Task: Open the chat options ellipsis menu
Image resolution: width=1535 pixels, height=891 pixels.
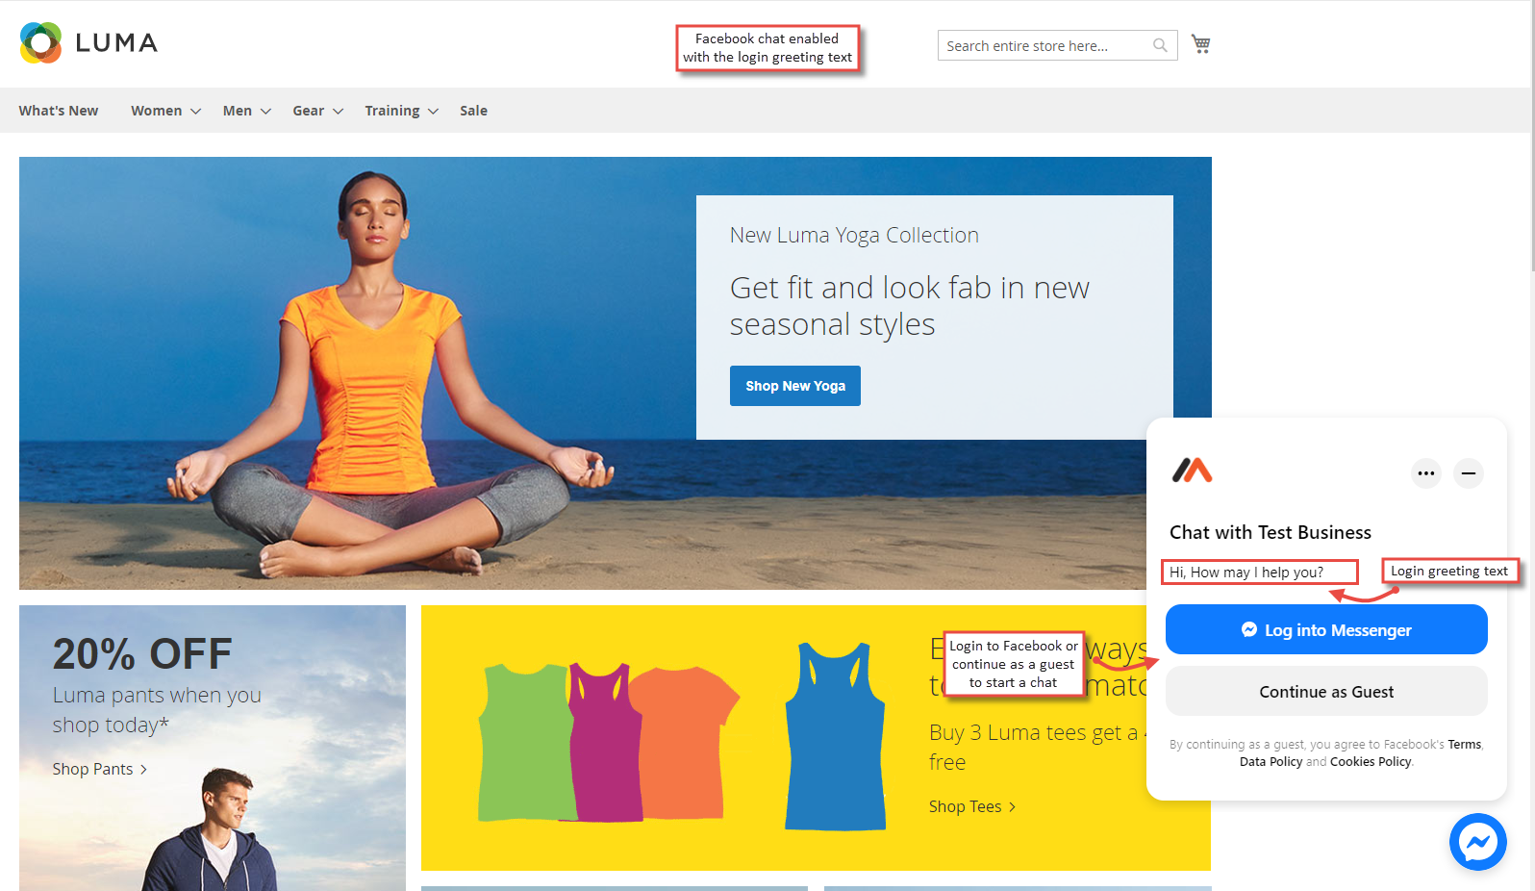Action: coord(1426,473)
